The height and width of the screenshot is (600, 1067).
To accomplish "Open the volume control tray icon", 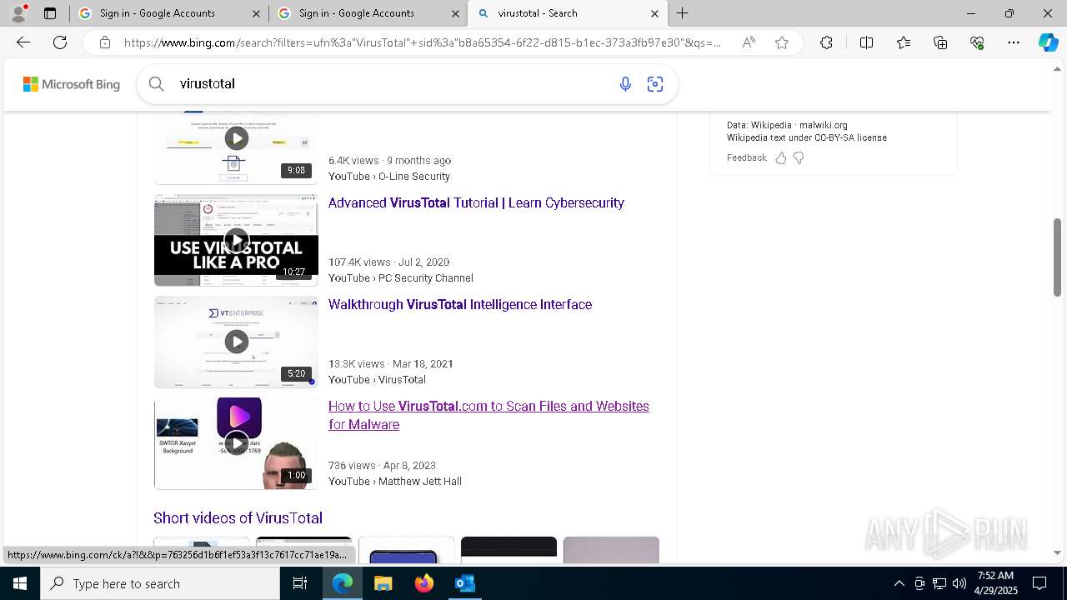I will [x=959, y=583].
